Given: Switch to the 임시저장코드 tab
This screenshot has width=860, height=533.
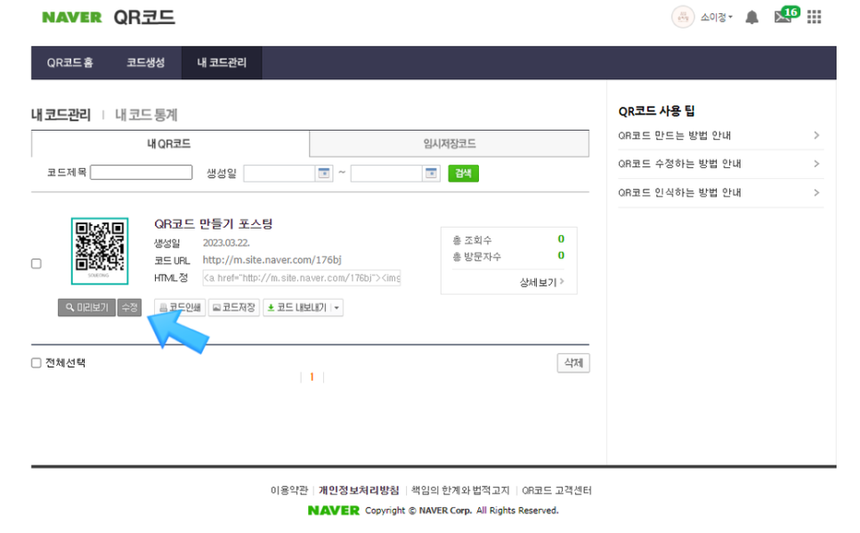Looking at the screenshot, I should click(449, 143).
